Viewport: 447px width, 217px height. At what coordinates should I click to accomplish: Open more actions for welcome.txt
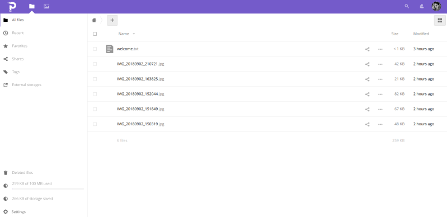pos(380,49)
